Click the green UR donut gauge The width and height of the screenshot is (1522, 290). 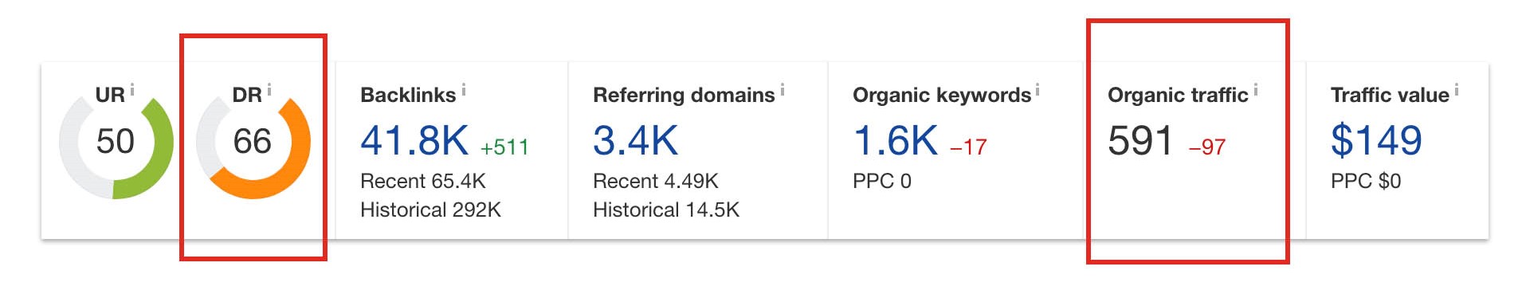tap(116, 147)
